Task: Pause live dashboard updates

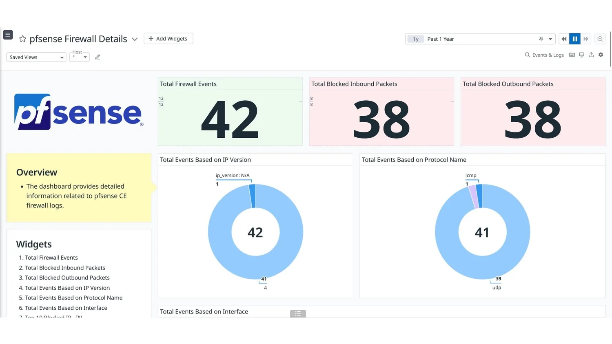Action: [x=575, y=39]
